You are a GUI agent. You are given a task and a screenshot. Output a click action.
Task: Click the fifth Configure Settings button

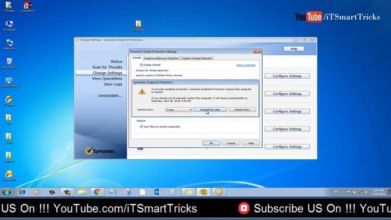pos(287,147)
